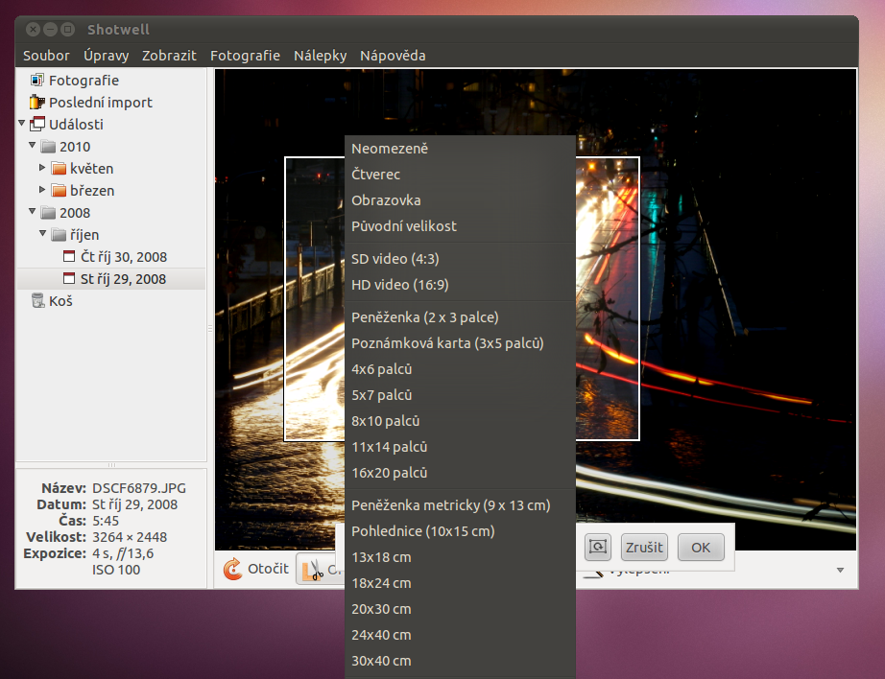Select the Koš trash item

(x=61, y=301)
